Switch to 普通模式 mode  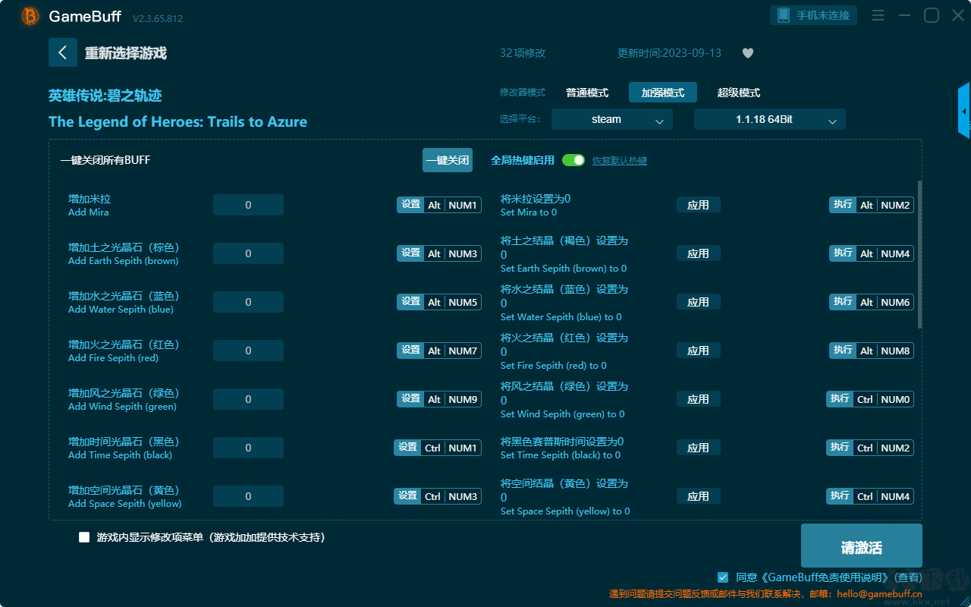[587, 93]
